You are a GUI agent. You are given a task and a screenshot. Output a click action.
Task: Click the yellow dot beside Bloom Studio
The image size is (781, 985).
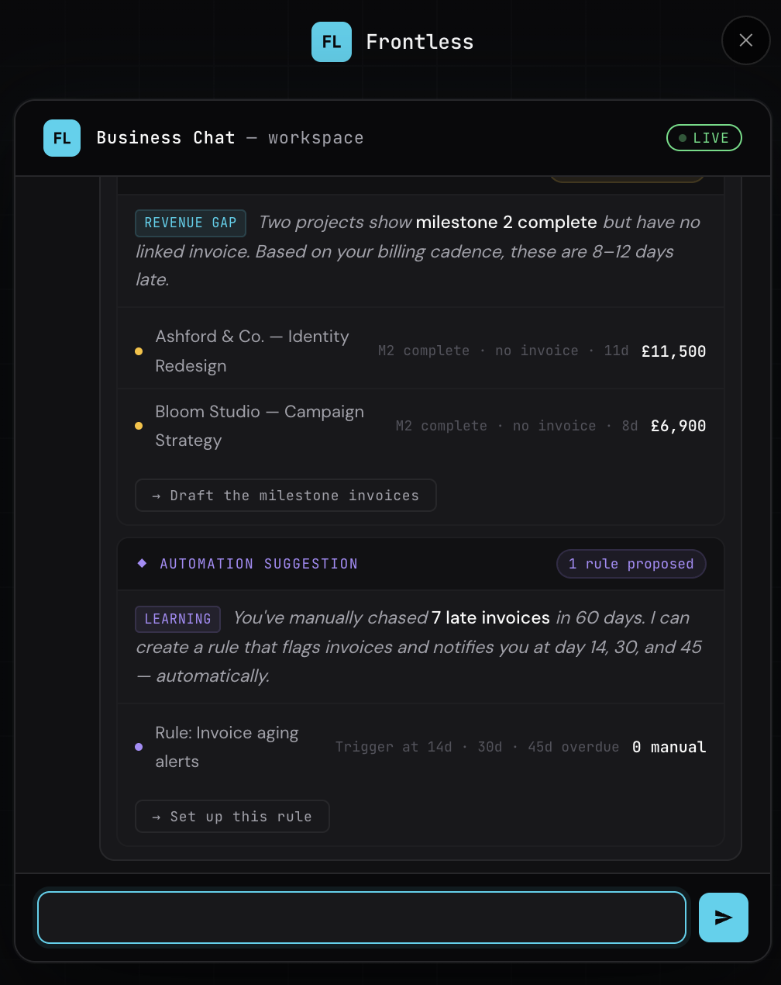(139, 426)
